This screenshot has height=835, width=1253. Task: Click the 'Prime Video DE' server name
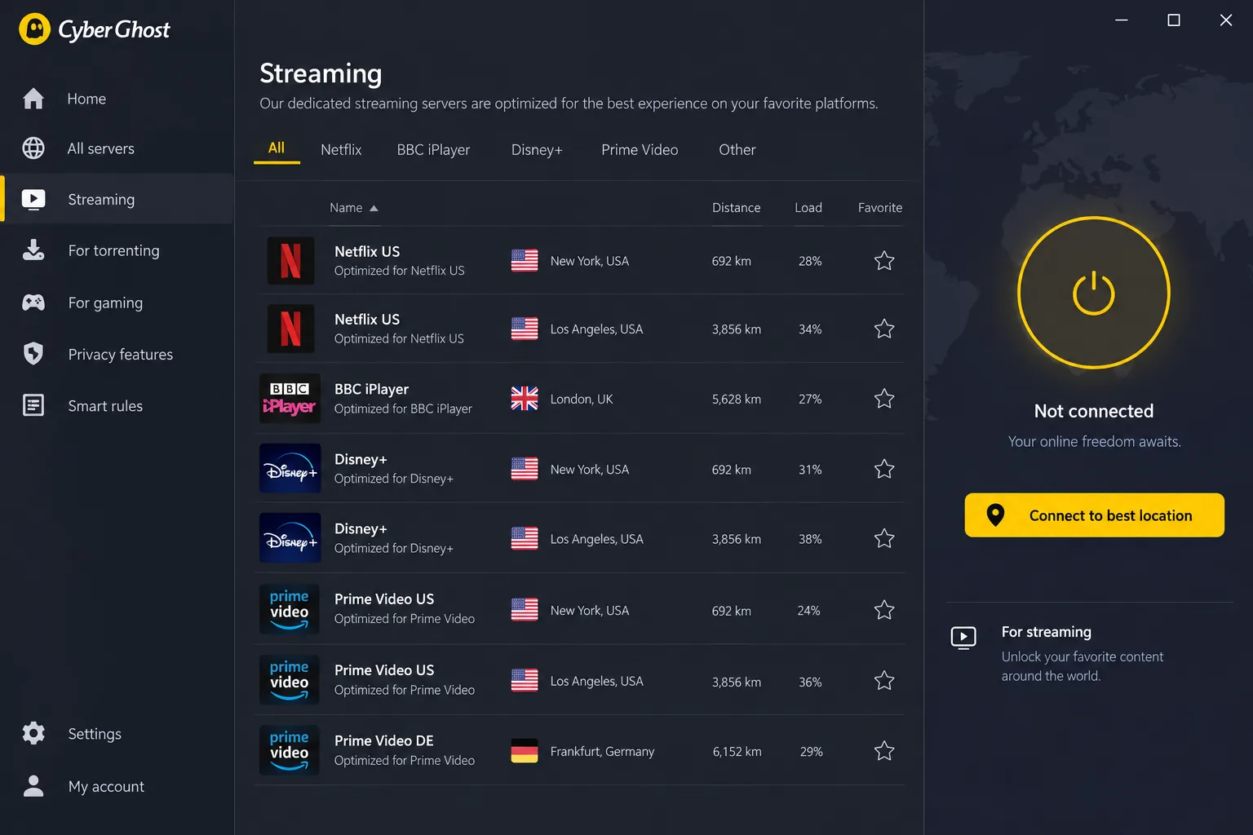384,740
